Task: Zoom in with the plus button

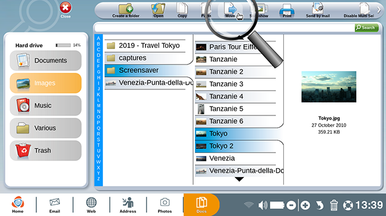Action: click(x=305, y=205)
